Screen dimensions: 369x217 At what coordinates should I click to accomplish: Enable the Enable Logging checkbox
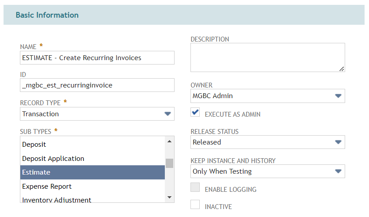(x=195, y=187)
